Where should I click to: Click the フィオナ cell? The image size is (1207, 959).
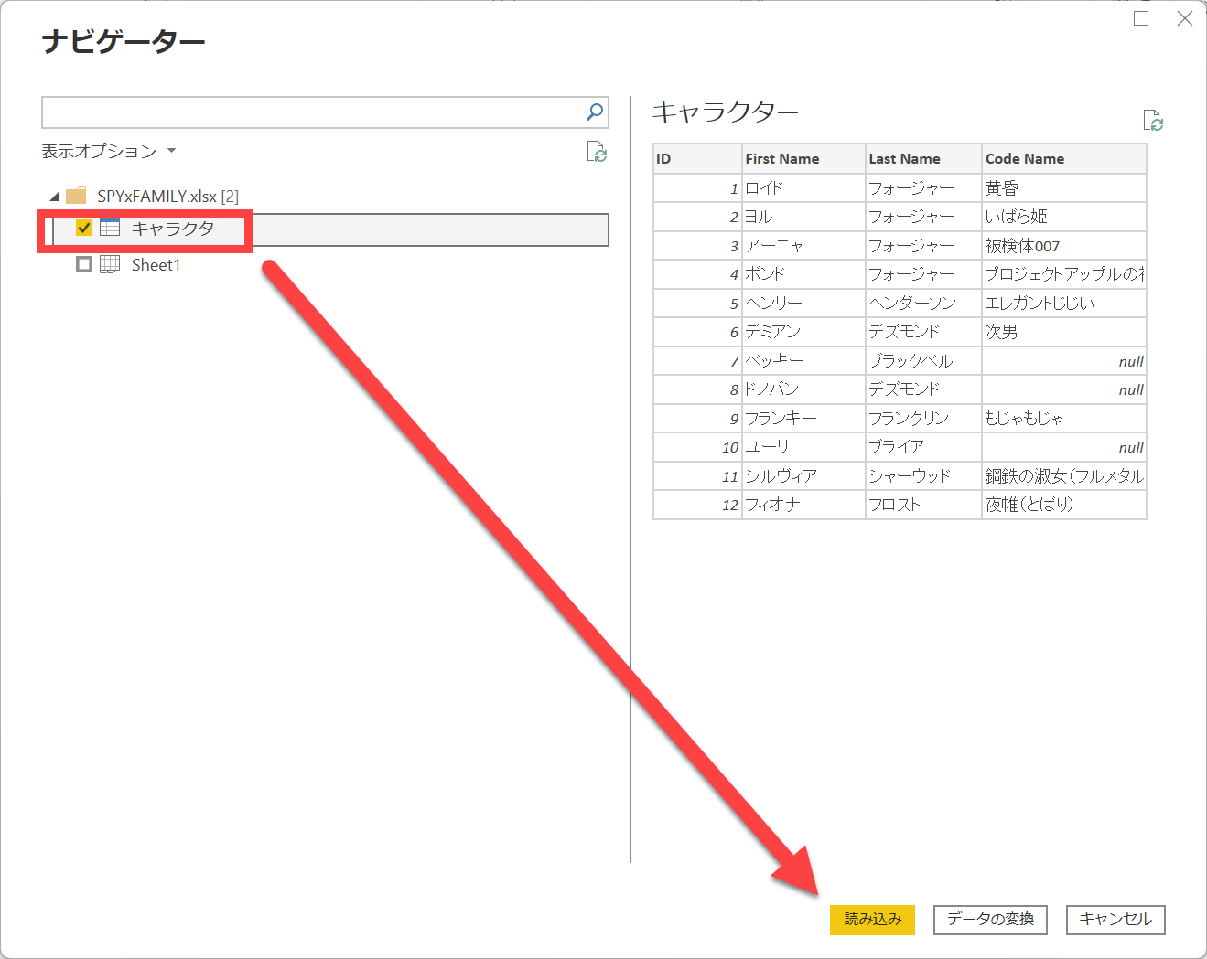click(x=803, y=505)
